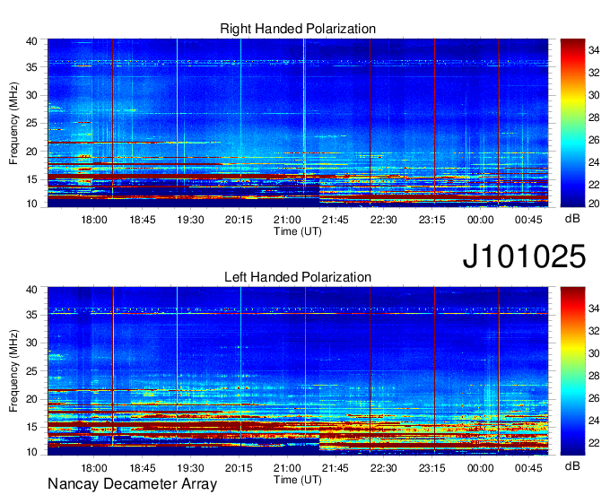Click the J101025 observation label
The image size is (610, 495).
tap(524, 256)
